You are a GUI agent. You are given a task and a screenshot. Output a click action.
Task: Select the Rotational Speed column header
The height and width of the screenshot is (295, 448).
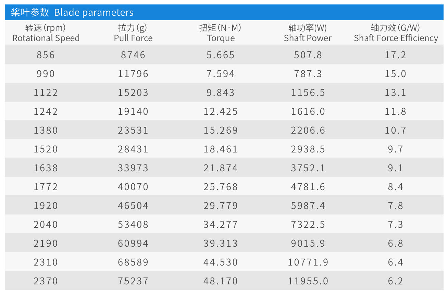point(46,33)
